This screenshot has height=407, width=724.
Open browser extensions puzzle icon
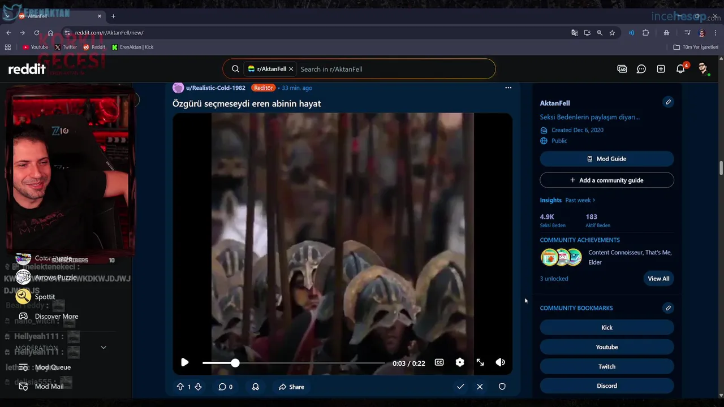pos(645,33)
